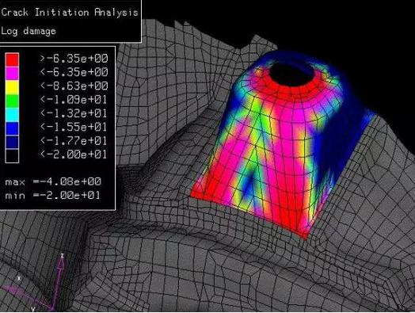Click the Log damage label
This screenshot has height=313, width=415.
coord(29,31)
